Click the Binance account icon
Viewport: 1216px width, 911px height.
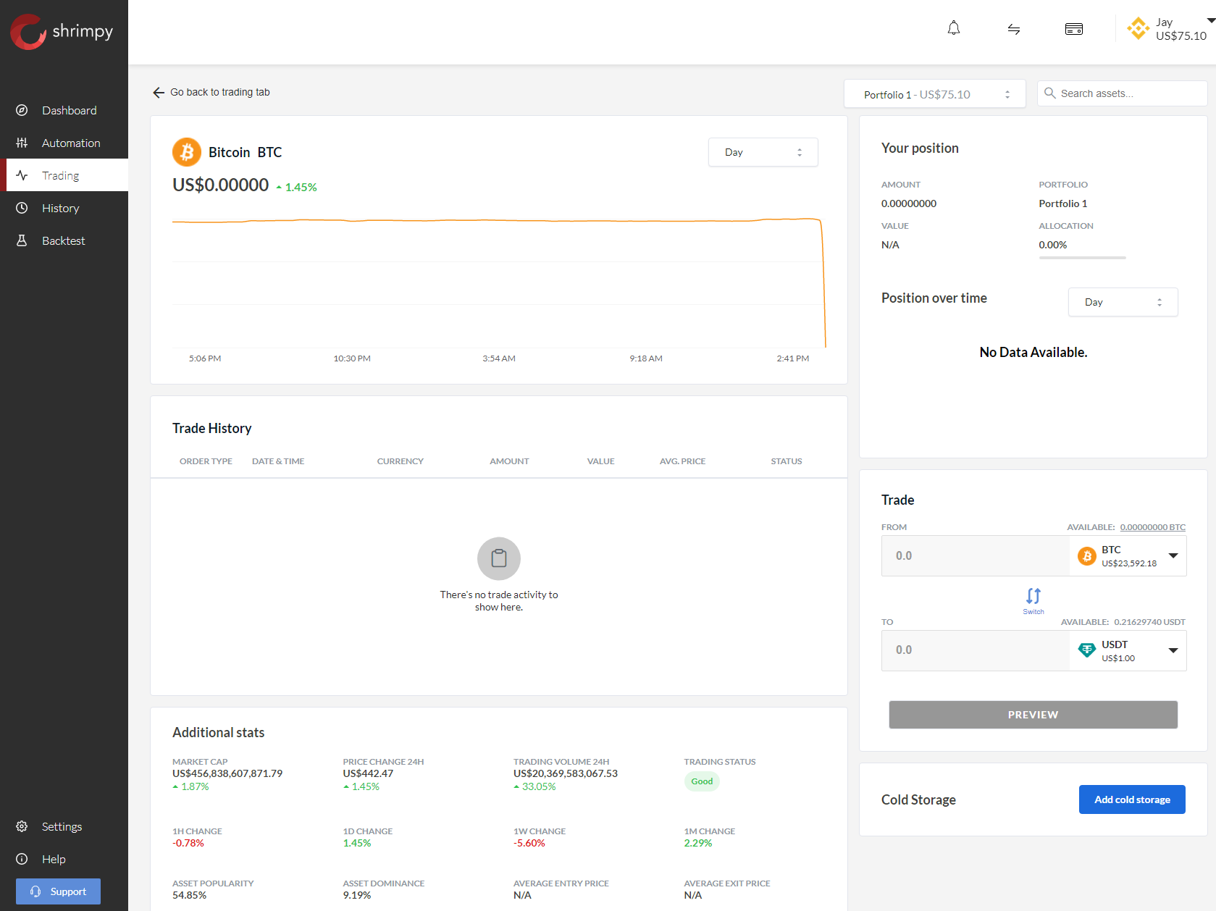coord(1139,28)
